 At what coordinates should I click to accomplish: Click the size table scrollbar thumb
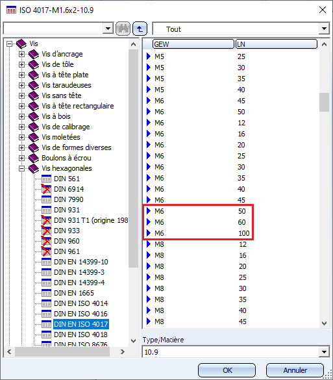324,102
